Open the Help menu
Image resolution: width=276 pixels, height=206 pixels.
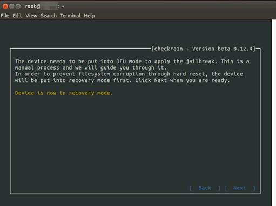[89, 16]
